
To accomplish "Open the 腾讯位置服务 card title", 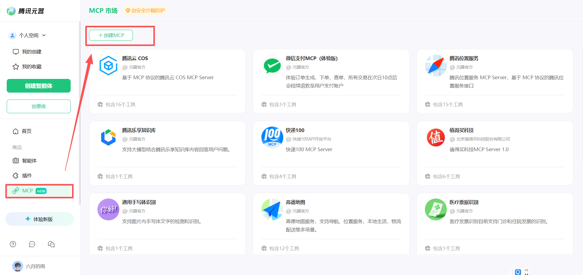I will (464, 58).
